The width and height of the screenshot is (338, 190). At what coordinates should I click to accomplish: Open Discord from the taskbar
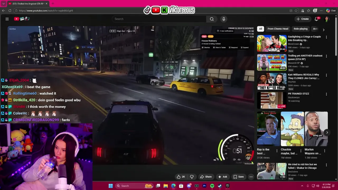coord(189,186)
